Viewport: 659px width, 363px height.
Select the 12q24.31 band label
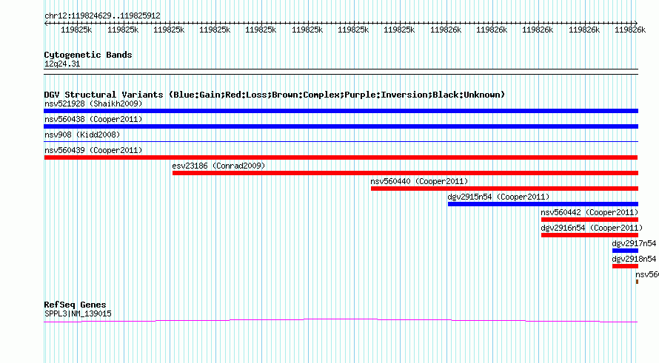(62, 64)
